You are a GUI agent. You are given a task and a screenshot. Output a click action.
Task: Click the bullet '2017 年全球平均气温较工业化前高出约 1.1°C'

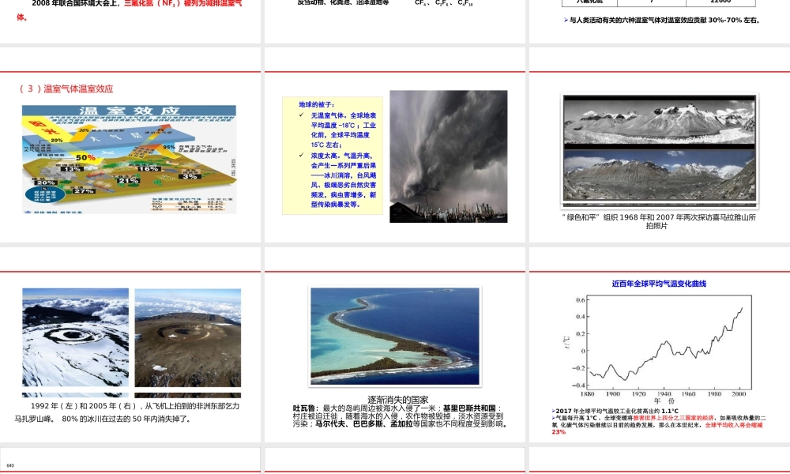(x=615, y=411)
